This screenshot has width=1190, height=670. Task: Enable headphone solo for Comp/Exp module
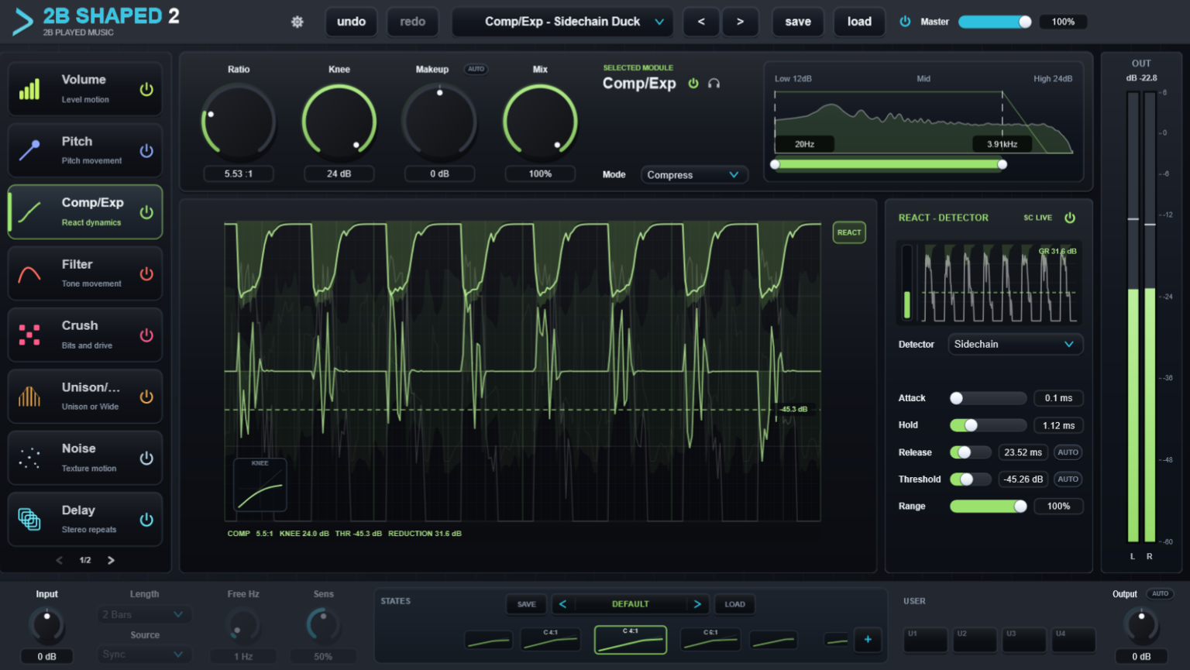tap(714, 84)
